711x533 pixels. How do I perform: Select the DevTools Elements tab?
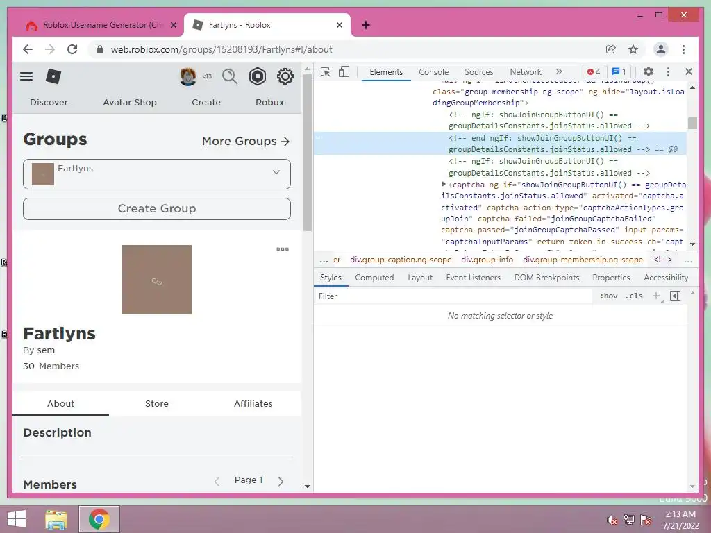[386, 72]
